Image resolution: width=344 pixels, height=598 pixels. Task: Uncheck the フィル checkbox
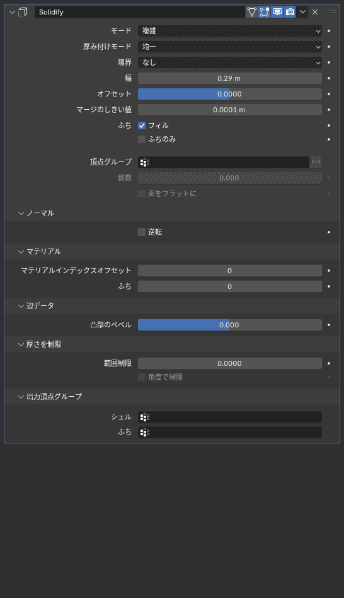pos(142,126)
